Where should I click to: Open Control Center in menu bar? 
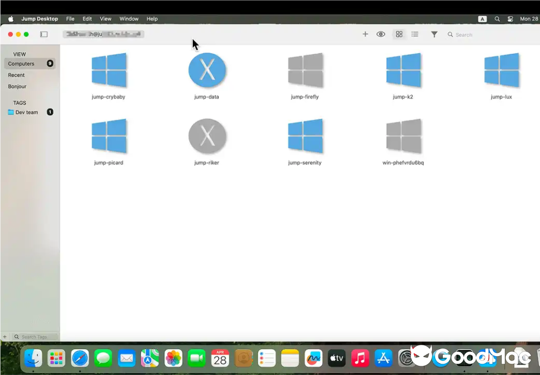click(510, 19)
